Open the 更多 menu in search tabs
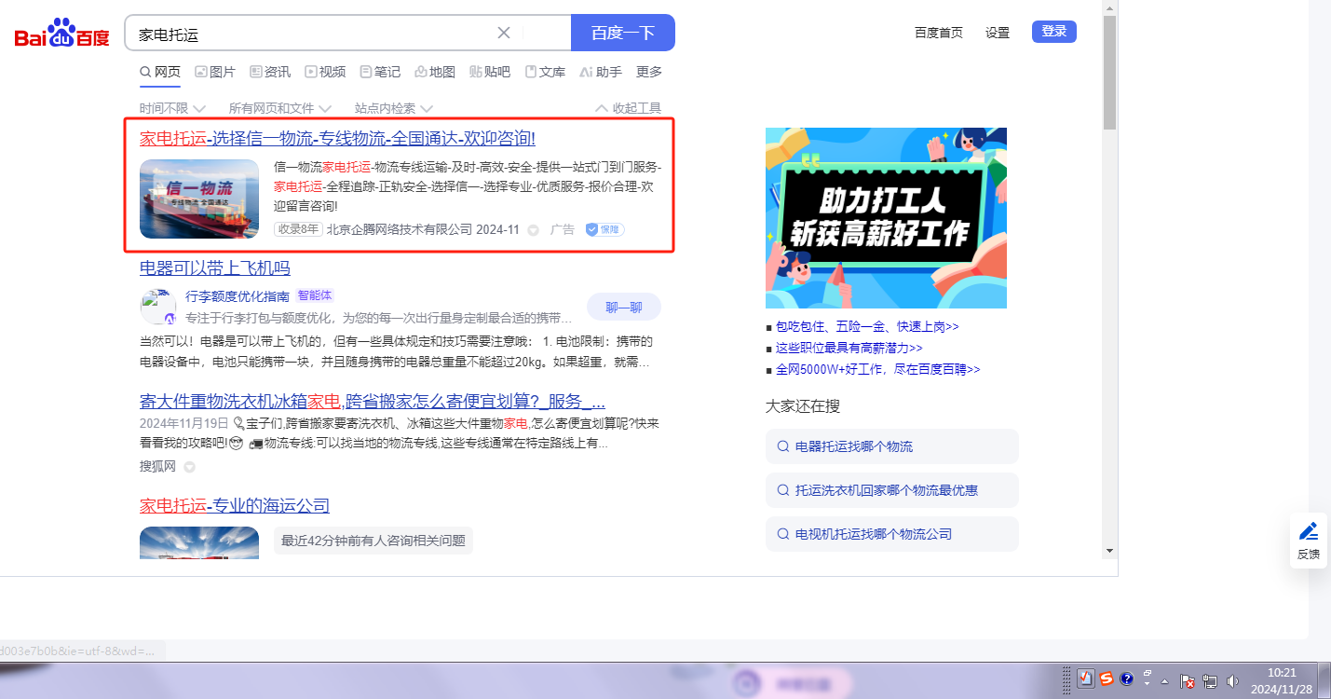 [x=649, y=72]
